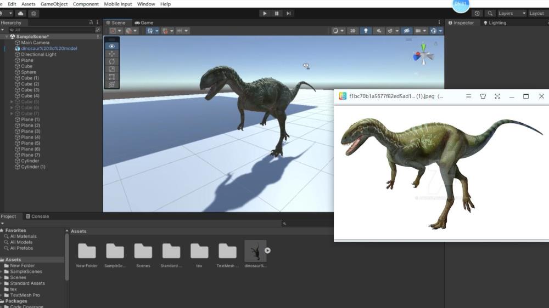
Task: Expand the dinosaur asset sub-assets arrow
Action: point(268,250)
